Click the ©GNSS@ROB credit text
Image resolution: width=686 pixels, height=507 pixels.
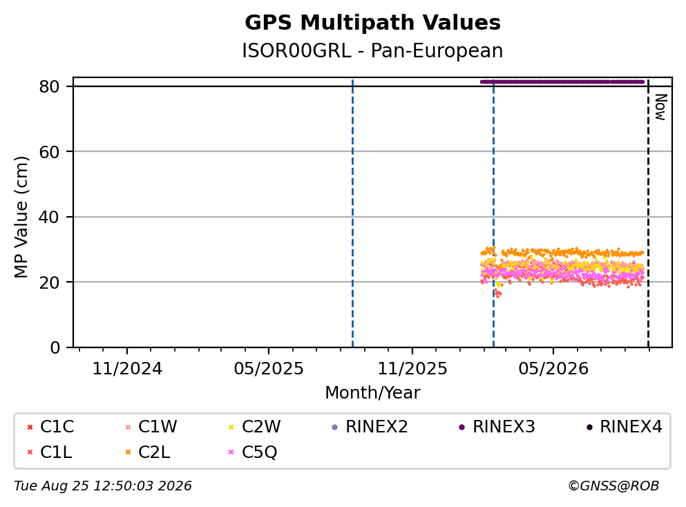pos(613,486)
